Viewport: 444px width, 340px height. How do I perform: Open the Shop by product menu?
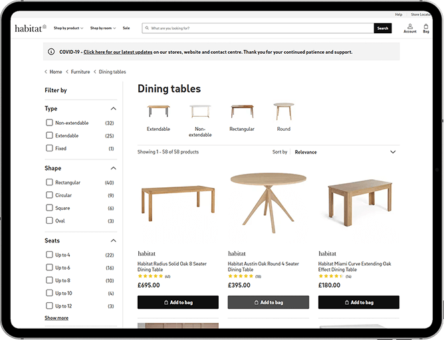point(68,28)
